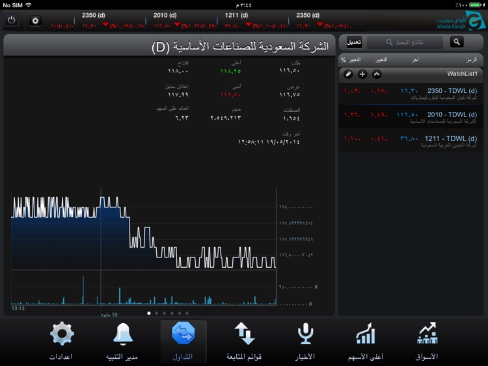This screenshot has width=488, height=366.
Task: Add a symbol with the plus icon
Action: 362,74
